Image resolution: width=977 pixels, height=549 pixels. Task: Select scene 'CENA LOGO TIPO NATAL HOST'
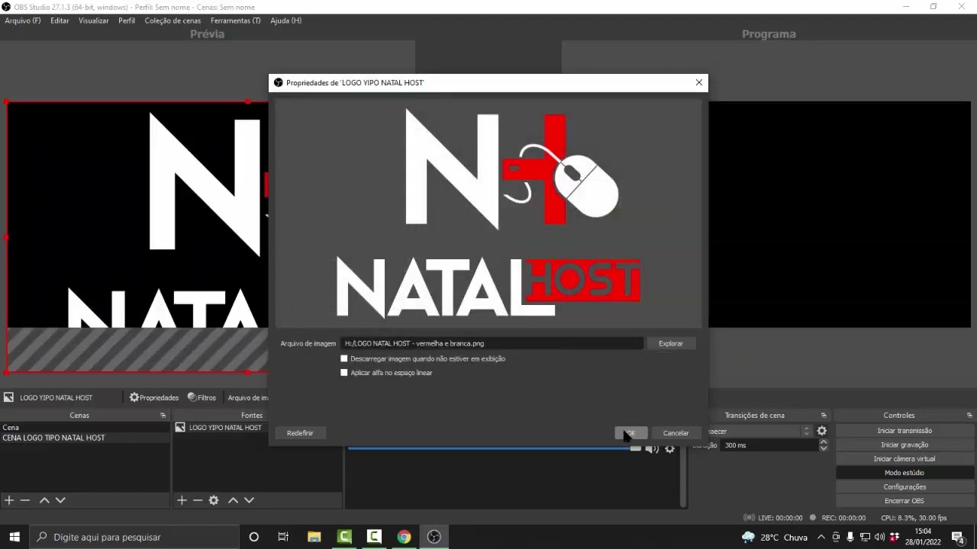tap(85, 438)
